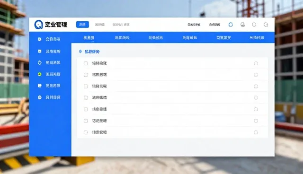303x174 pixels.
Task: Switch to the first underlined tab in blue bar
Action: (x=89, y=38)
